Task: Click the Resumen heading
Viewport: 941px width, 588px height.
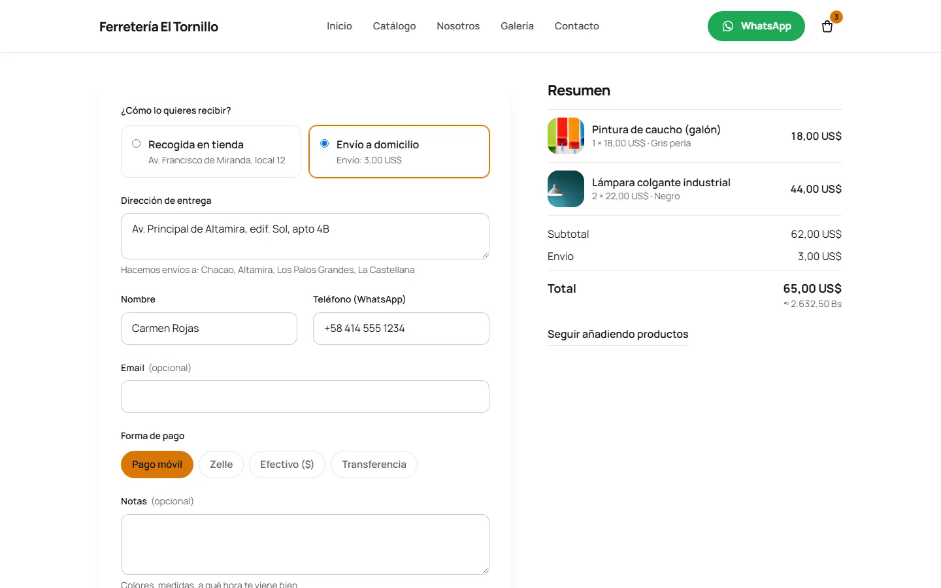Action: [x=579, y=91]
